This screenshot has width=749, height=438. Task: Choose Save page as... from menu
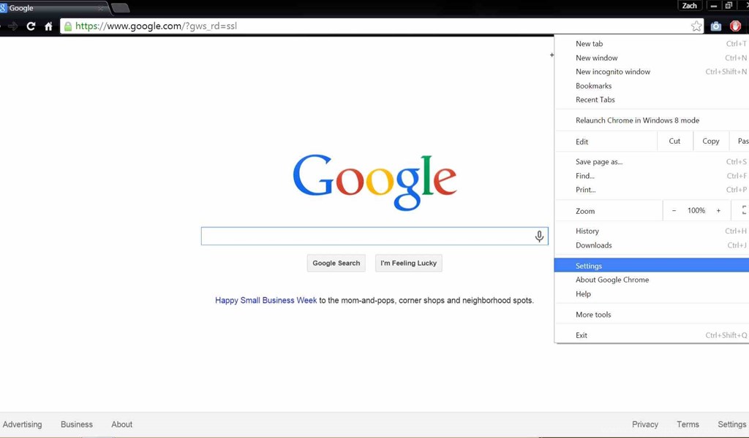point(652,162)
